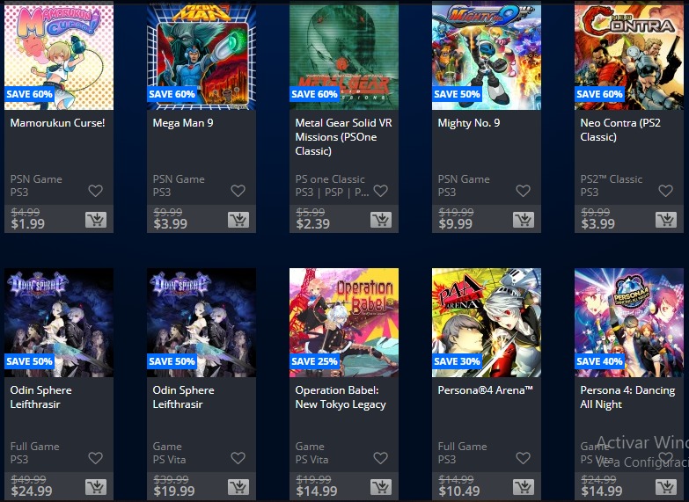The width and height of the screenshot is (689, 502).
Task: Toggle wishlist heart for Neo Contra
Action: (666, 191)
